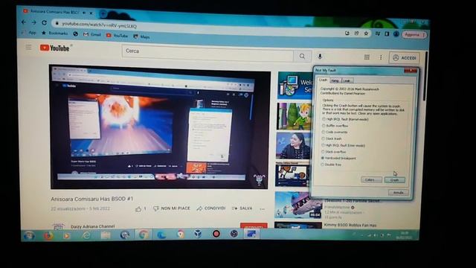Screen dimensions: 476x268
Task: Select Code overwrite option
Action: tap(334, 133)
